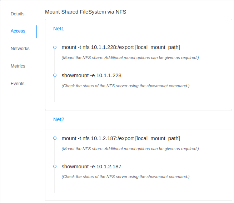Click Net2 showmount status check description
The image size is (234, 203).
tap(125, 177)
